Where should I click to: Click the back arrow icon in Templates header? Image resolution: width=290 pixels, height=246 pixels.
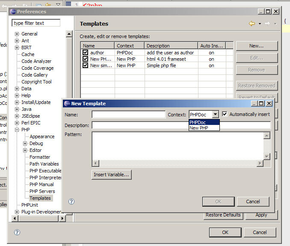tap(252, 24)
